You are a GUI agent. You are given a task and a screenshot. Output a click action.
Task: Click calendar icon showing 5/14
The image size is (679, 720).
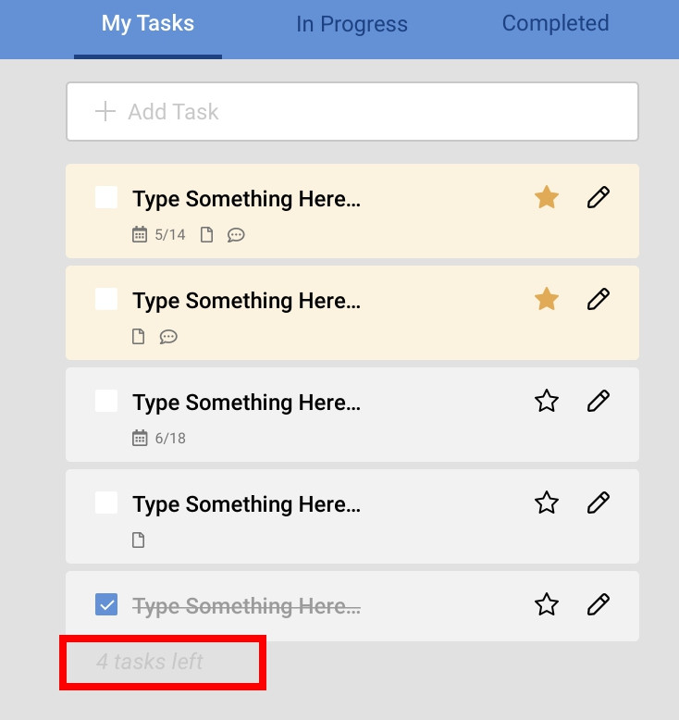click(140, 234)
